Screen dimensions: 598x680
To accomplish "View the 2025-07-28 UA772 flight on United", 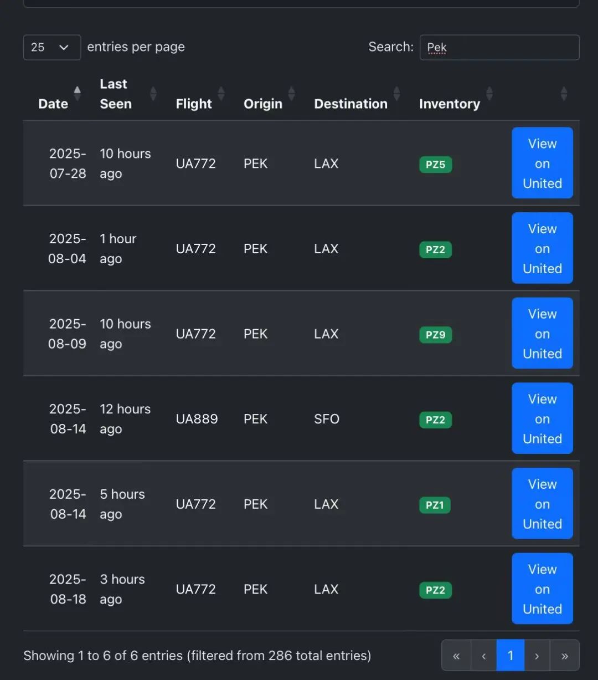I will (x=542, y=163).
